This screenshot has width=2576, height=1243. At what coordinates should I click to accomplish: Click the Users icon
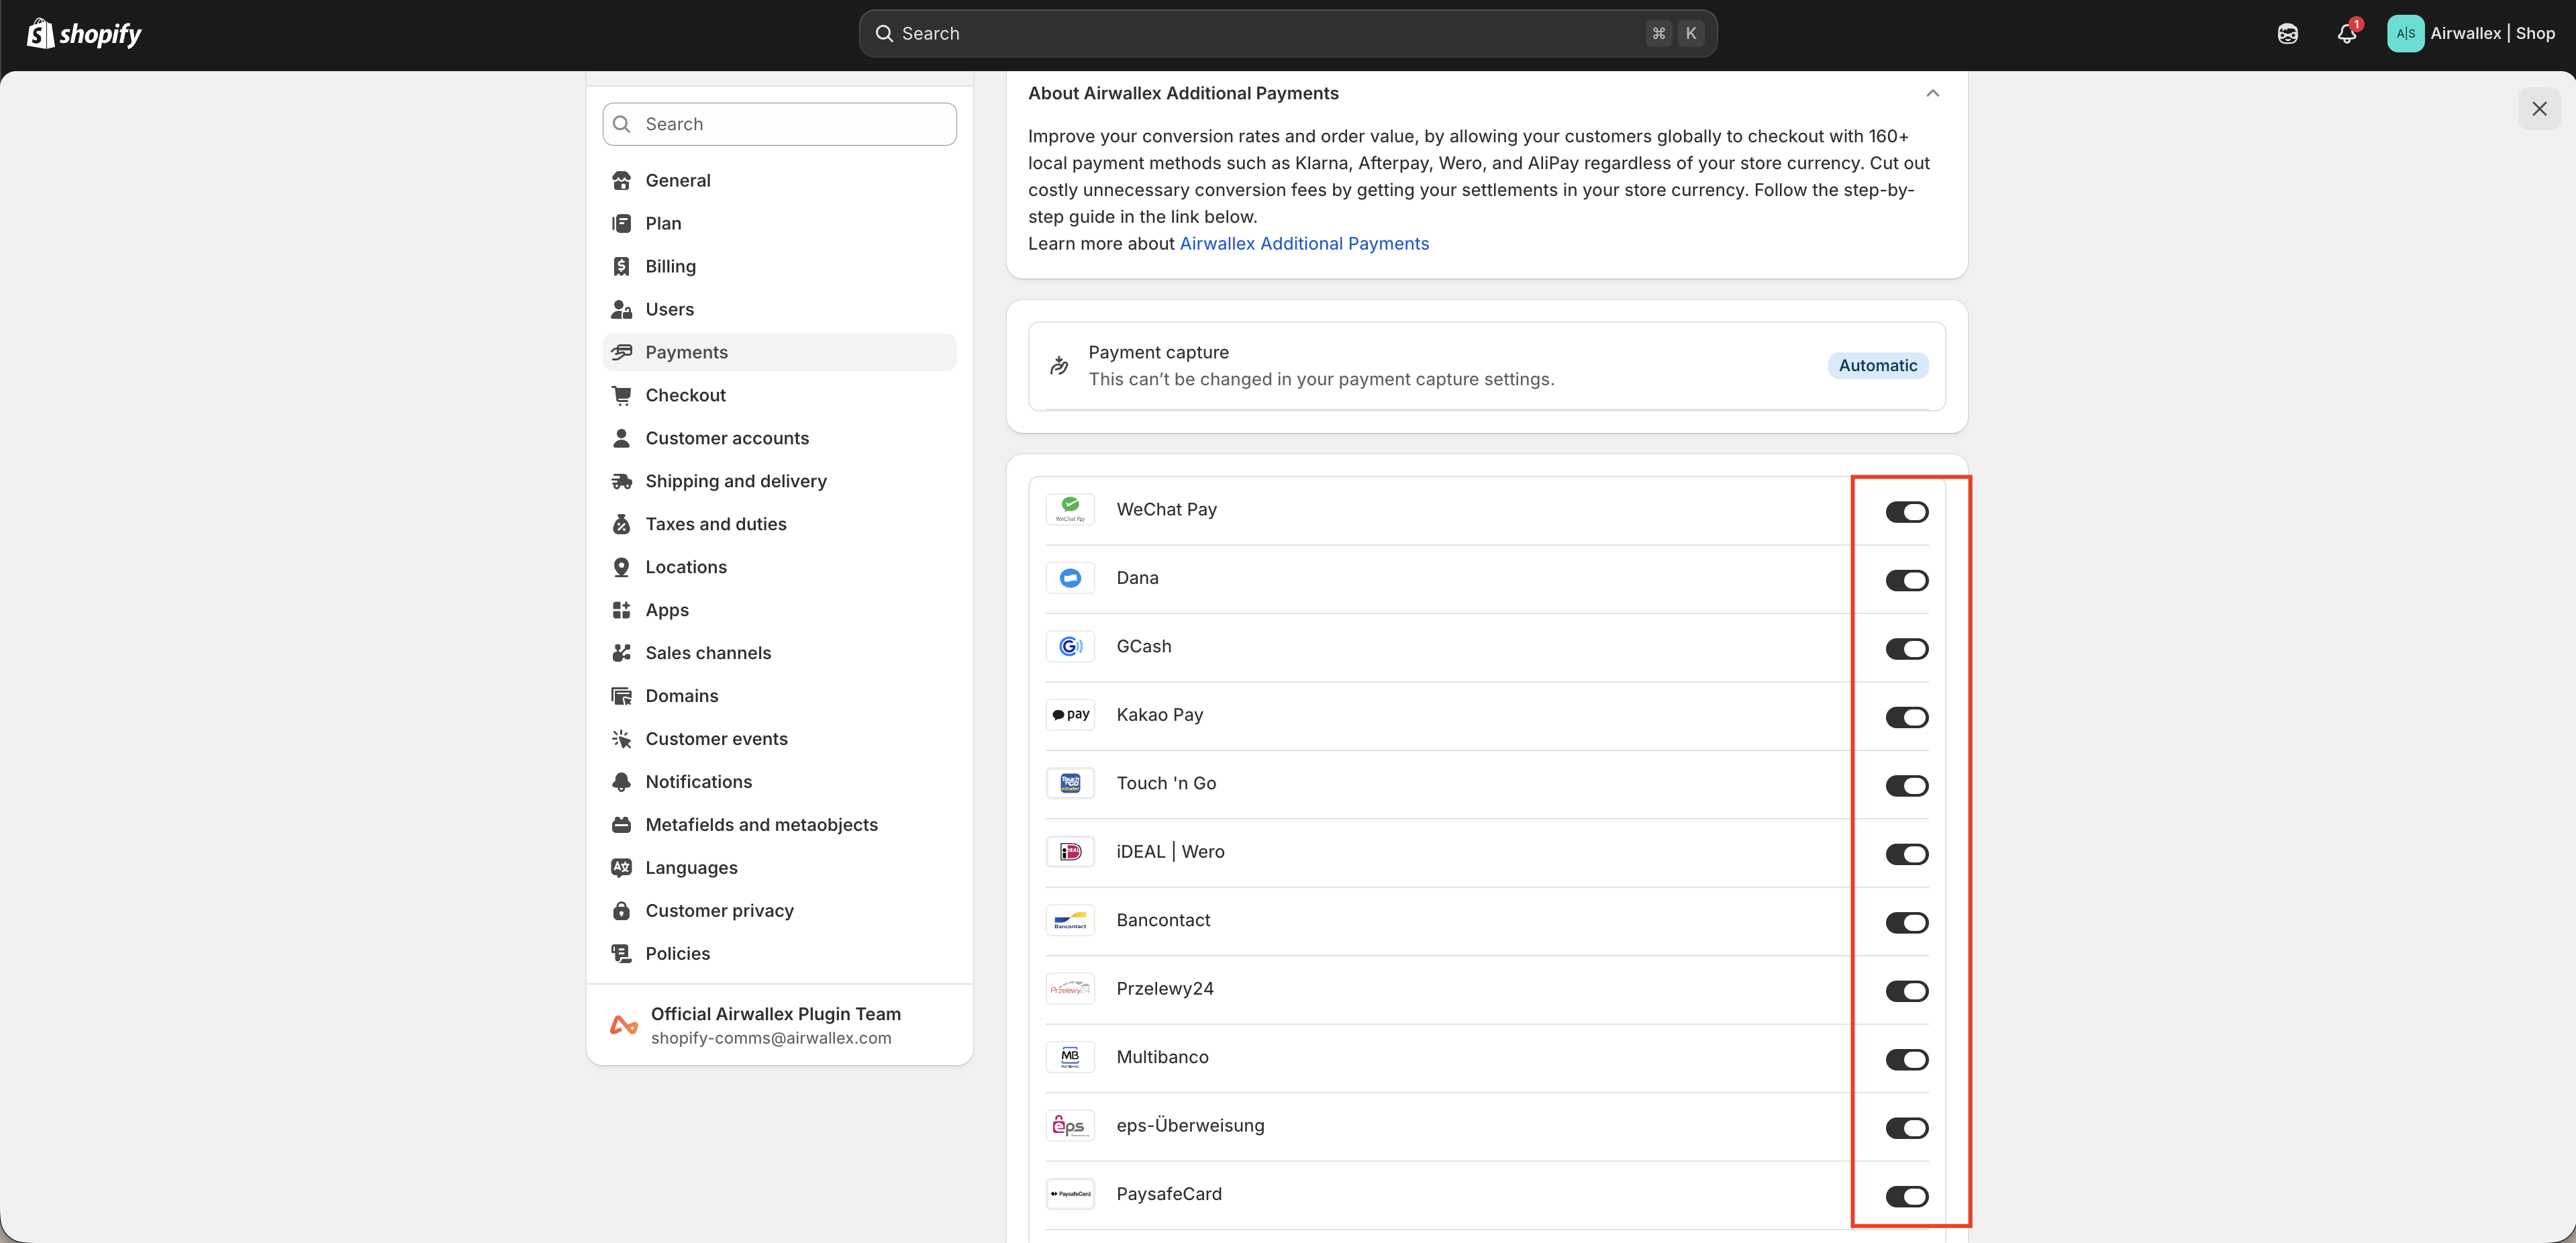pos(621,310)
